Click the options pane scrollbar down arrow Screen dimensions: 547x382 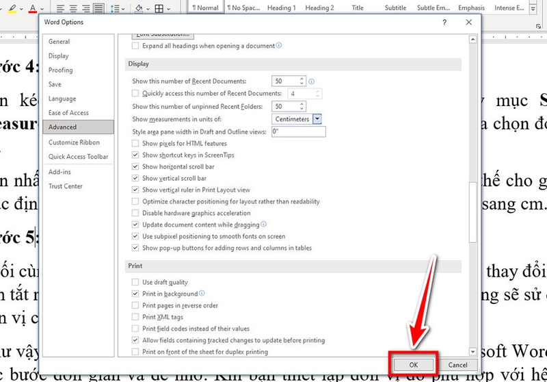tap(472, 352)
